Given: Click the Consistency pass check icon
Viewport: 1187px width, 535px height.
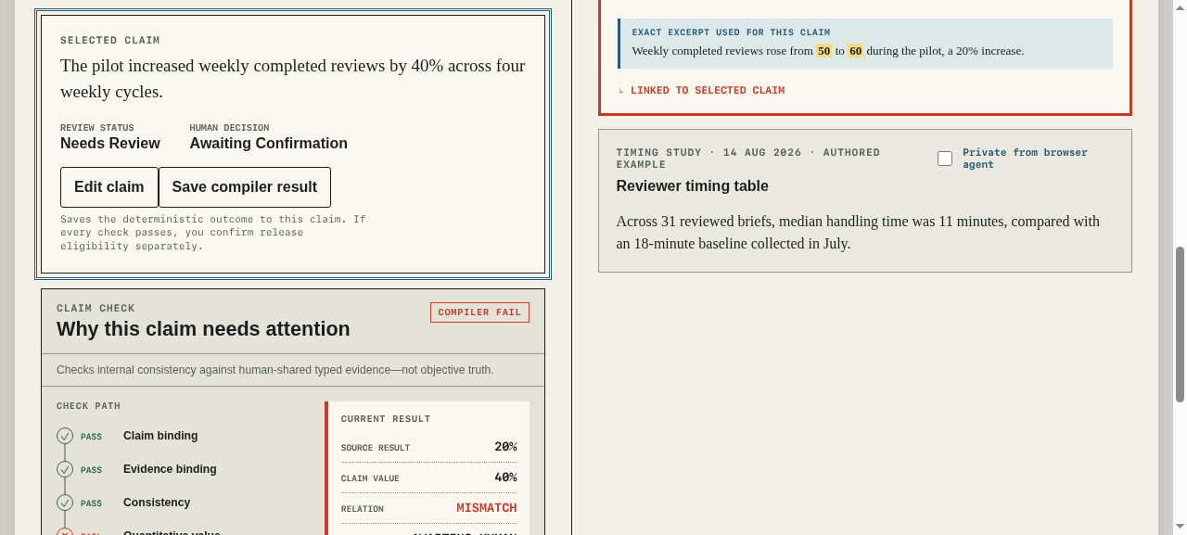Looking at the screenshot, I should (x=65, y=503).
